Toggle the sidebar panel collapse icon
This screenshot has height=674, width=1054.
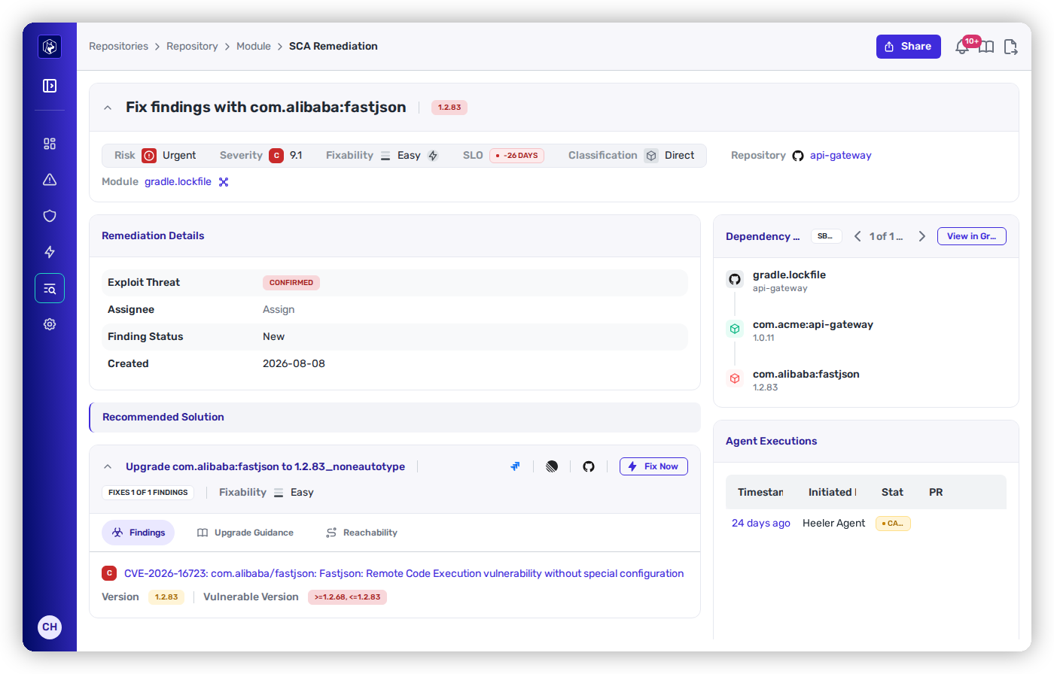click(x=50, y=86)
